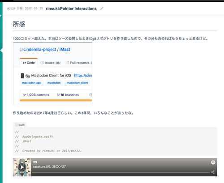Click the phone emoji icon in the repository description
224x183 pixels.
point(22,76)
